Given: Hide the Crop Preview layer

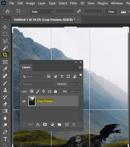Looking at the screenshot, I should click(24, 101).
